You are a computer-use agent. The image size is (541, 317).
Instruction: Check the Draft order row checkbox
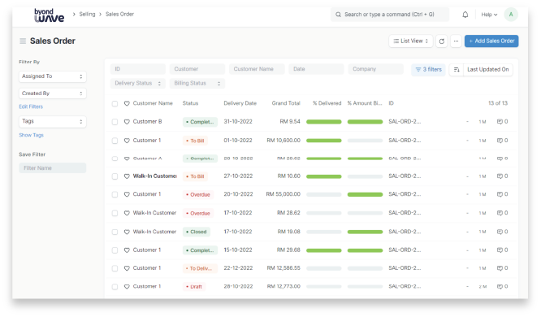pyautogui.click(x=115, y=287)
